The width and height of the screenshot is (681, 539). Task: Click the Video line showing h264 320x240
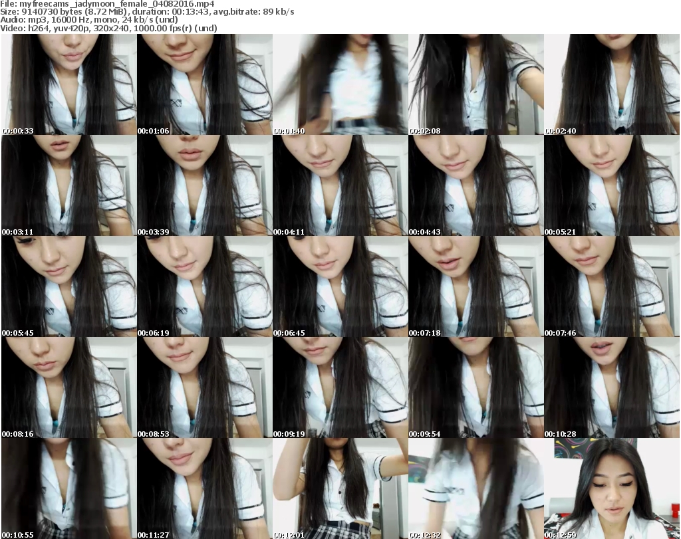[x=108, y=28]
